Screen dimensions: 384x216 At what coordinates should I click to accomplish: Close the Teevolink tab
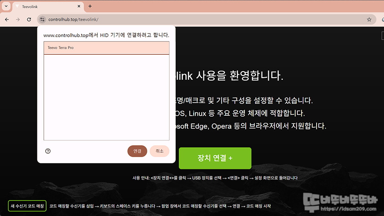79,6
